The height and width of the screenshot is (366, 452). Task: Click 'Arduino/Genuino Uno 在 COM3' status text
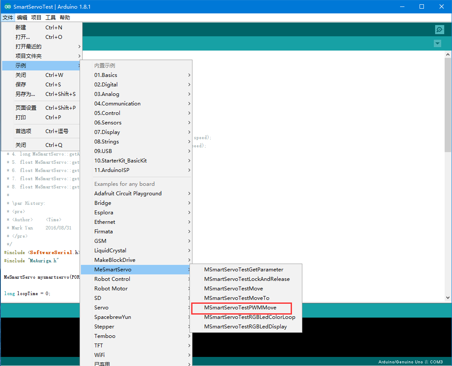tap(410, 362)
